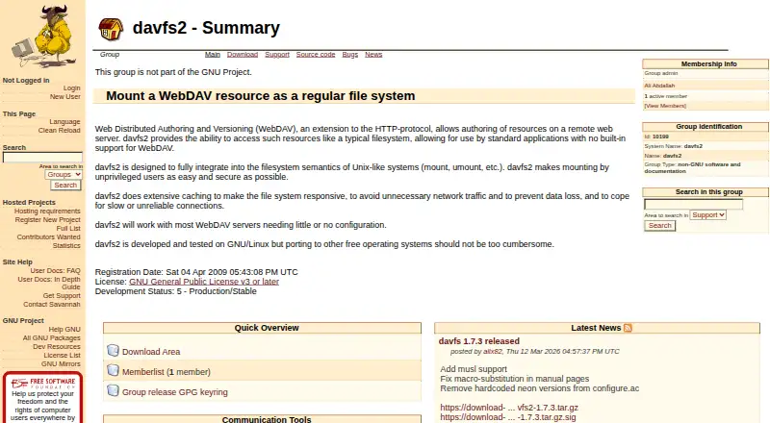Click Development Status 5 - Production/Stable text

pos(176,291)
